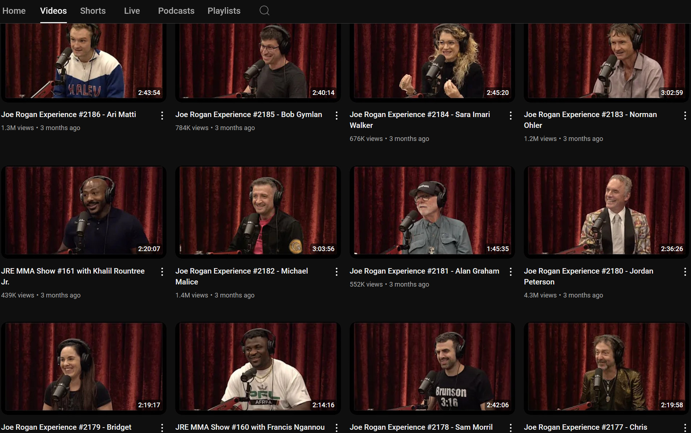The height and width of the screenshot is (433, 691).
Task: Open more actions for #2184 Sara Imari Walker
Action: point(510,115)
